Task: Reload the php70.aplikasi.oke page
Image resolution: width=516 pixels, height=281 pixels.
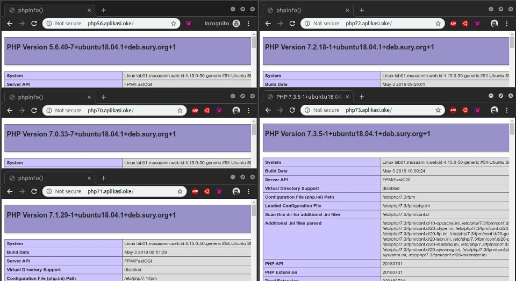Action: click(x=34, y=110)
